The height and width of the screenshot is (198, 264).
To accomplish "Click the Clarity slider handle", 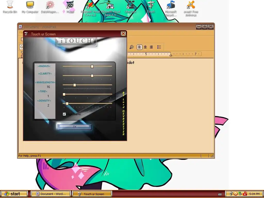I will 92,76.
